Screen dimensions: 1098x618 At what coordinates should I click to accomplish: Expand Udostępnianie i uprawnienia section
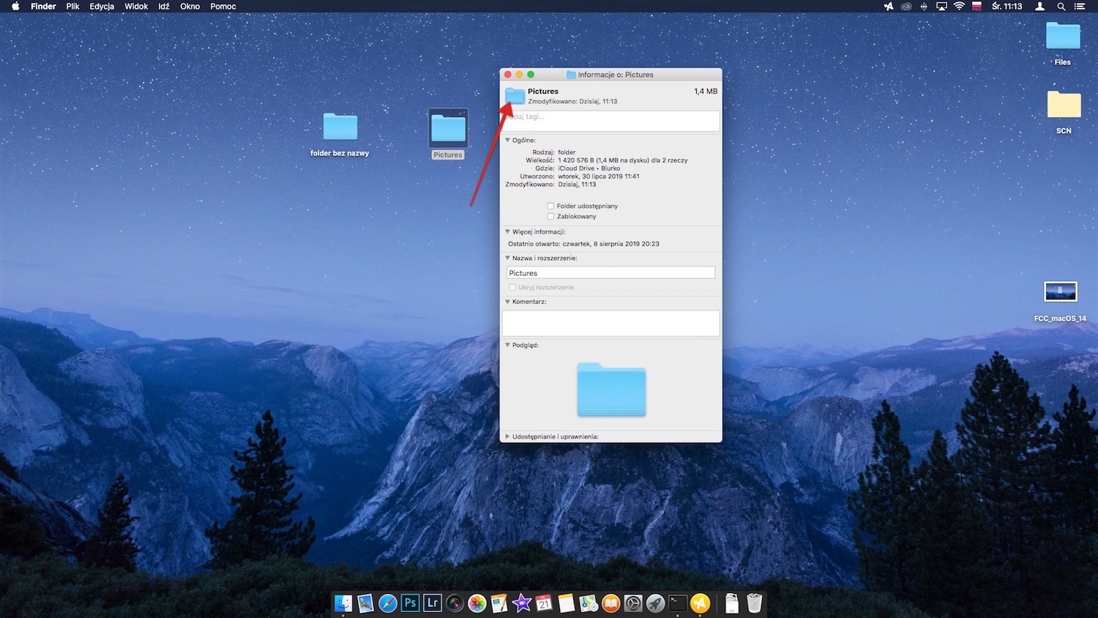[x=507, y=436]
